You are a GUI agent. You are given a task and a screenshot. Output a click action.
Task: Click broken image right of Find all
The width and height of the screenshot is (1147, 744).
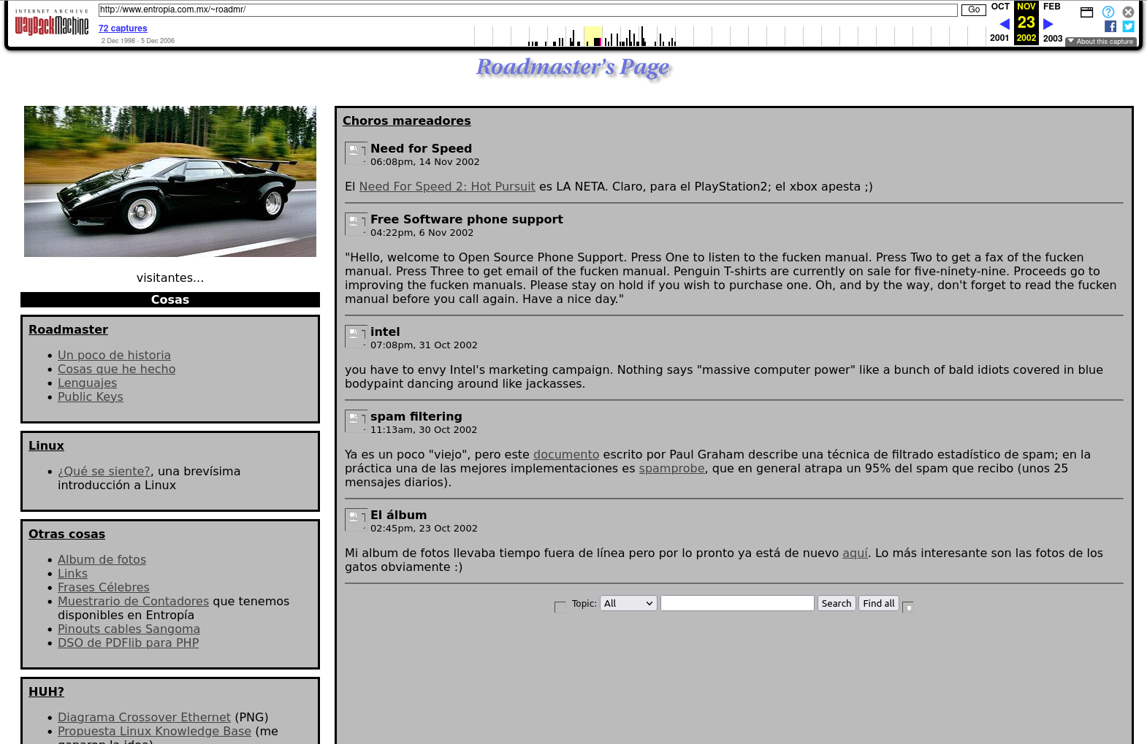(908, 607)
